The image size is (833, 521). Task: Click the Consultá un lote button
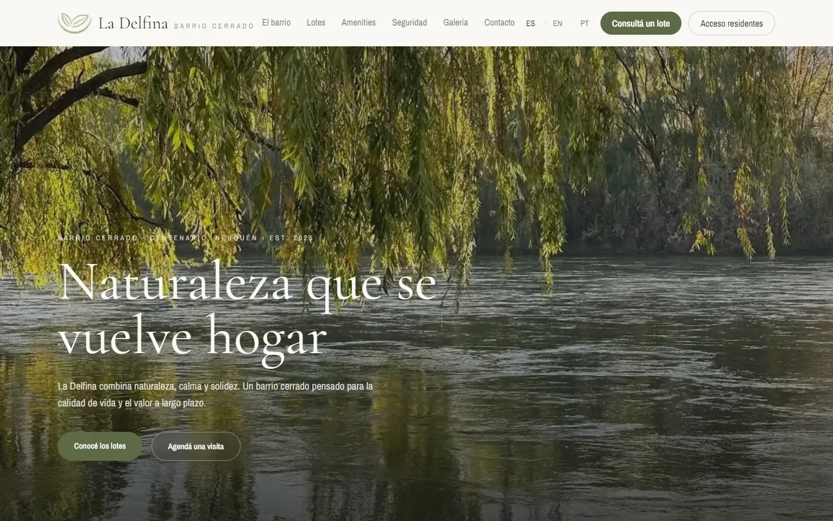coord(641,23)
